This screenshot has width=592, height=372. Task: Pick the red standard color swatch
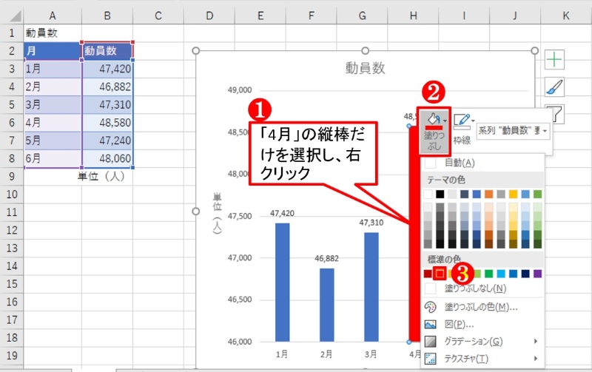point(440,274)
